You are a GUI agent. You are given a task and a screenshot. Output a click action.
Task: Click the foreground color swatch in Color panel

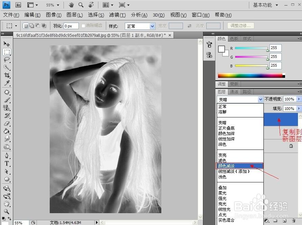221,49
